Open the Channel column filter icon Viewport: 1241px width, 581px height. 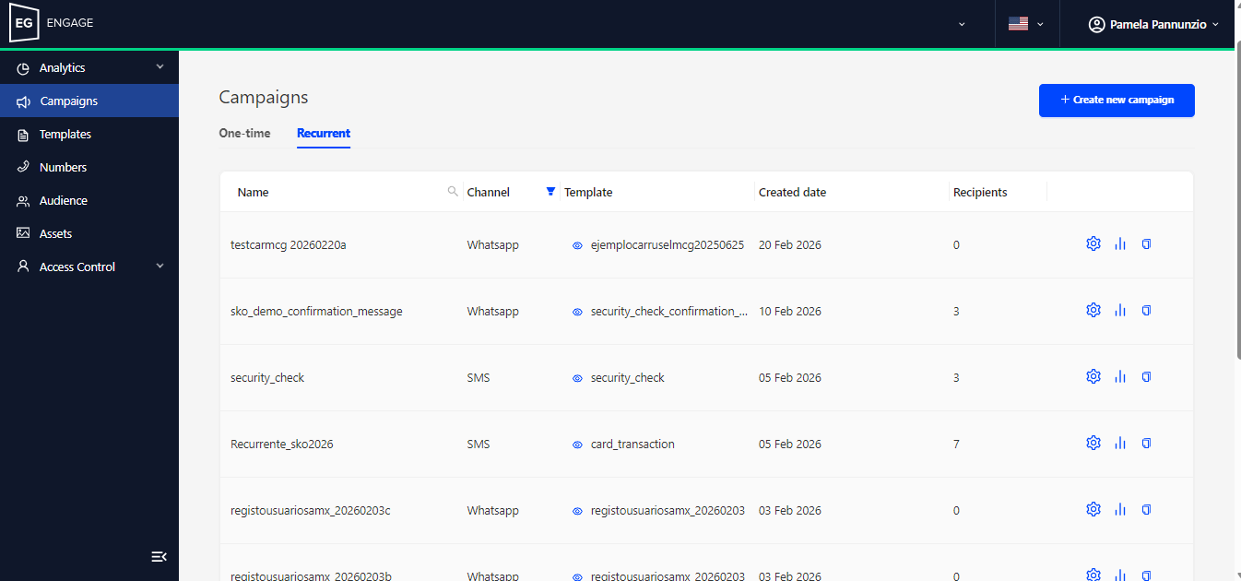(550, 192)
